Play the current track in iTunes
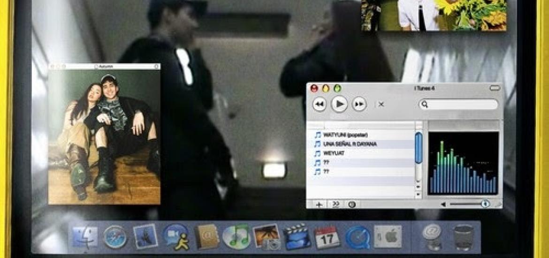This screenshot has height=258, width=549. [339, 104]
